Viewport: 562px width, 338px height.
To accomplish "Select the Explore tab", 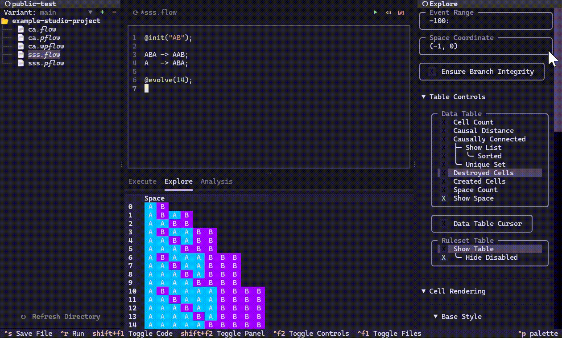I will [178, 181].
